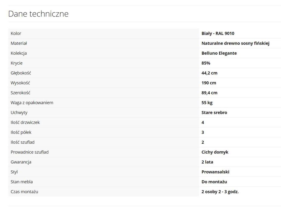Image resolution: width=281 pixels, height=210 pixels.
Task: Click the "Belluno Elegante" collection value
Action: (219, 53)
